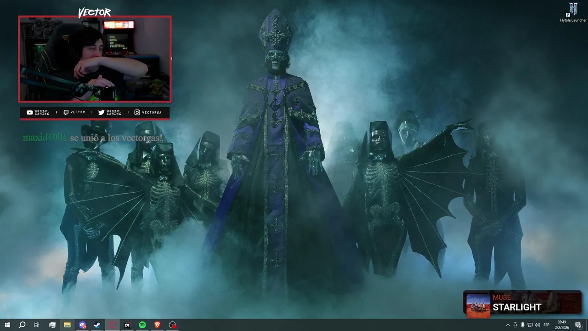Open OBS Studio with red recording dot
Viewport: 588px width, 331px height.
[172, 325]
